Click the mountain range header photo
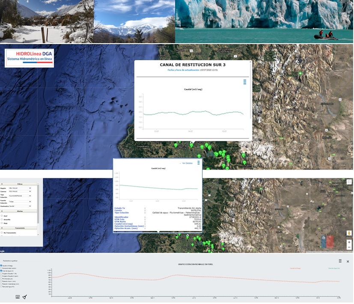Viewport: 354px width, 304px height. (134, 21)
